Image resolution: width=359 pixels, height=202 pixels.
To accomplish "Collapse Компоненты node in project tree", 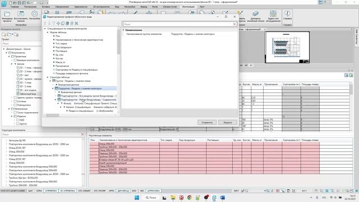I will [6, 53].
